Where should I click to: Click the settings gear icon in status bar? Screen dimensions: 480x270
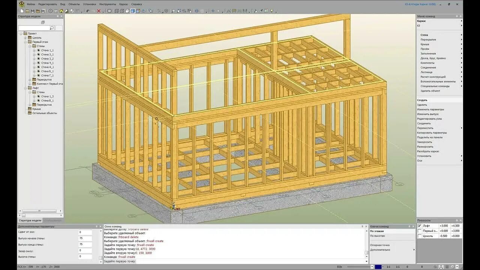point(453,266)
